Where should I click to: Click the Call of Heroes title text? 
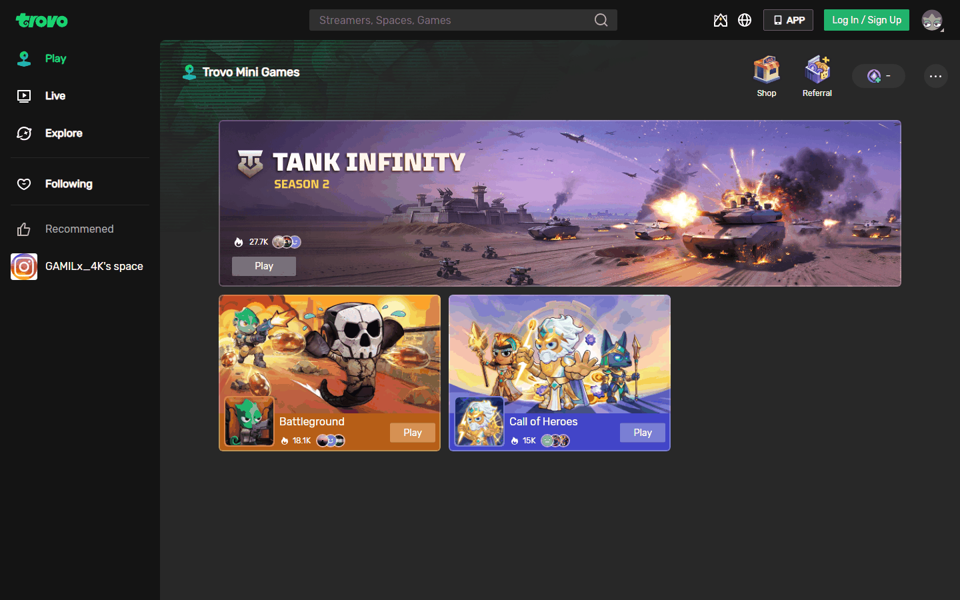click(543, 421)
